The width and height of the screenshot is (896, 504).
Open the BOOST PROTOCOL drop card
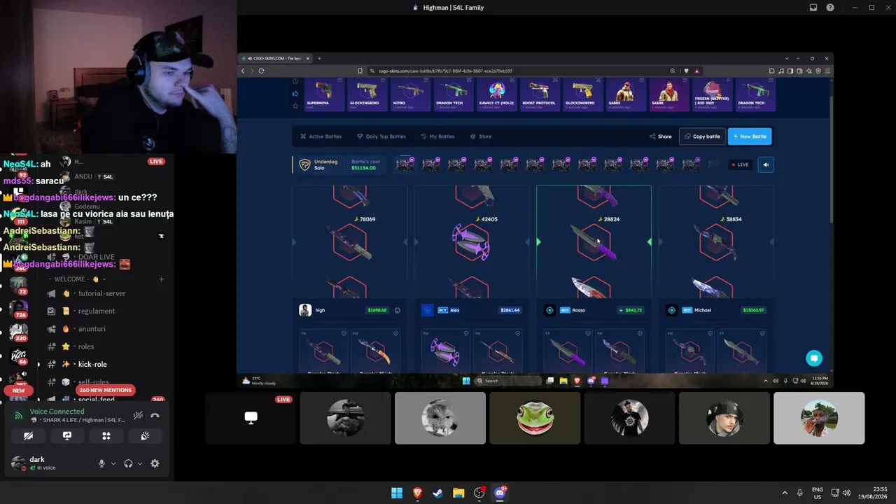540,94
